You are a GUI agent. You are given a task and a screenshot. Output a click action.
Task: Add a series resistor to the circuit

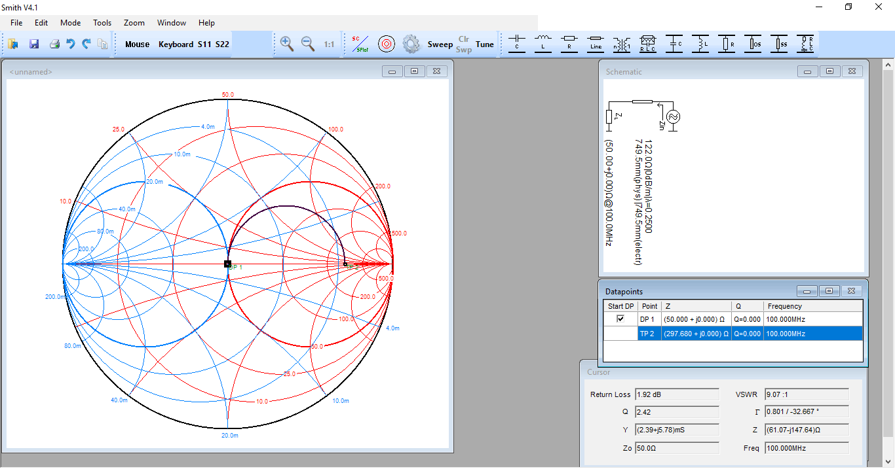(x=569, y=44)
